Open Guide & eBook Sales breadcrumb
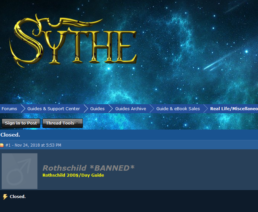This screenshot has width=258, height=212. point(178,109)
